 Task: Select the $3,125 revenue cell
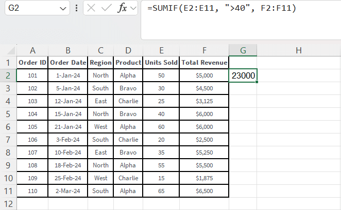pos(204,101)
